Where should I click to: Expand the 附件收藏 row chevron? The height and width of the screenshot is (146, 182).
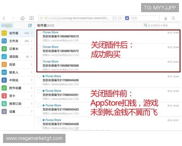click(x=32, y=88)
